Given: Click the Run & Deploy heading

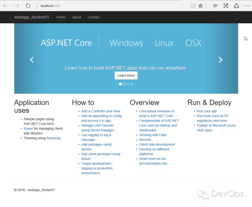Looking at the screenshot, I should click(x=209, y=102).
